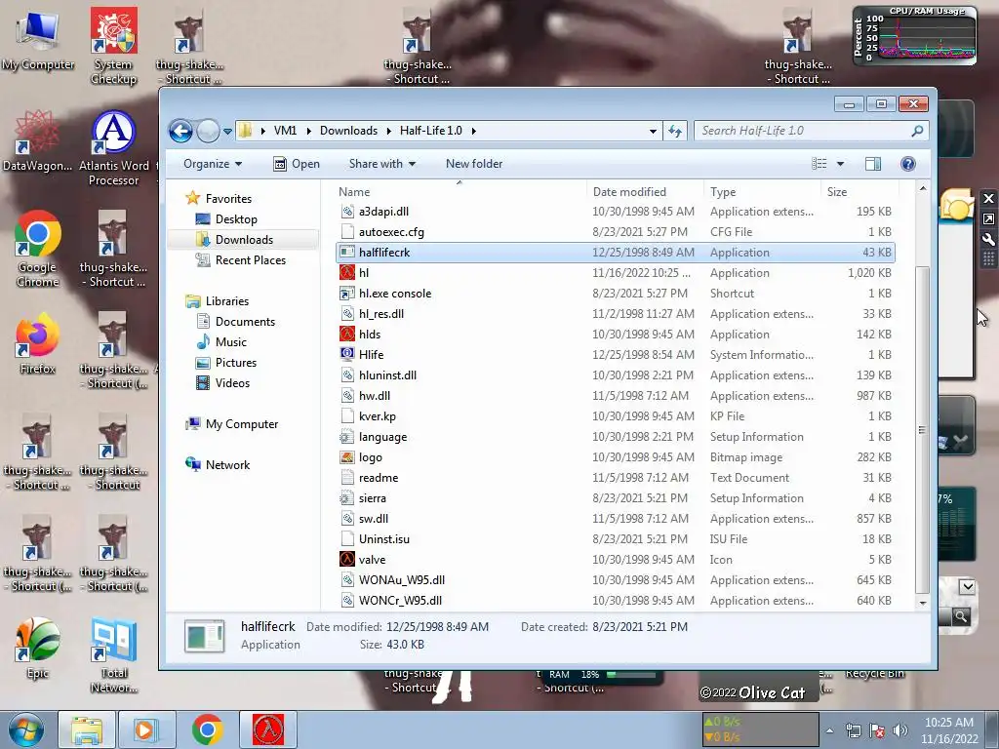The height and width of the screenshot is (749, 999).
Task: Open Recent Places in navigation pane
Action: click(x=251, y=259)
